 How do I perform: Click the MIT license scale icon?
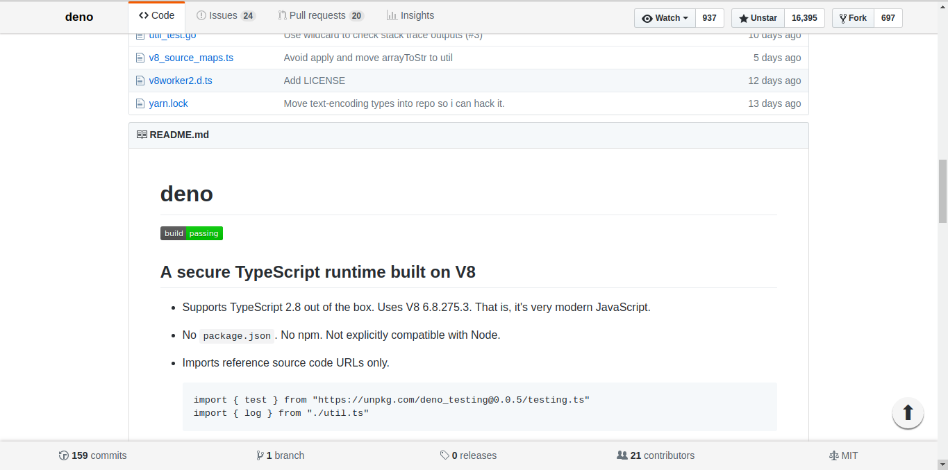point(833,455)
